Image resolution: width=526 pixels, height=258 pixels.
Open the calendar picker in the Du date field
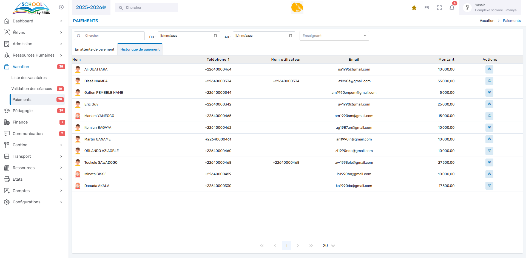(x=215, y=36)
